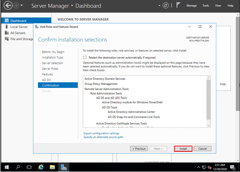Go to the Server Selection step
Screen dimensions: 240x172
point(52,63)
